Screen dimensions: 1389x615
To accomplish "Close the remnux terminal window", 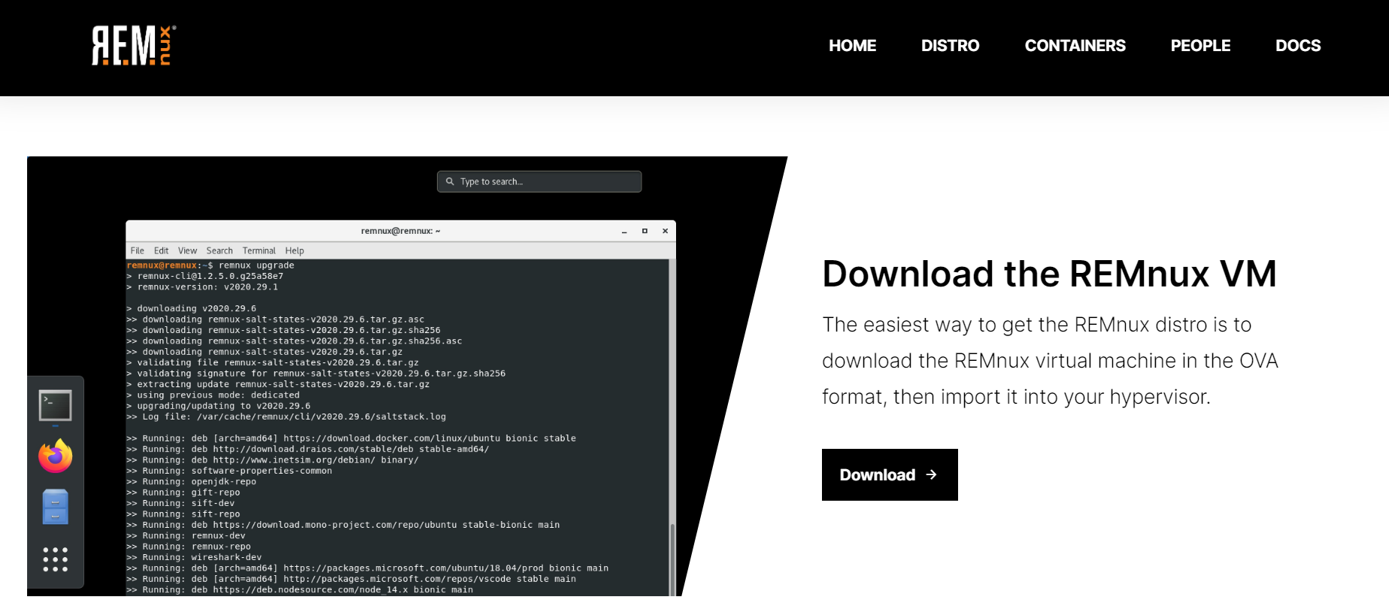I will 665,231.
